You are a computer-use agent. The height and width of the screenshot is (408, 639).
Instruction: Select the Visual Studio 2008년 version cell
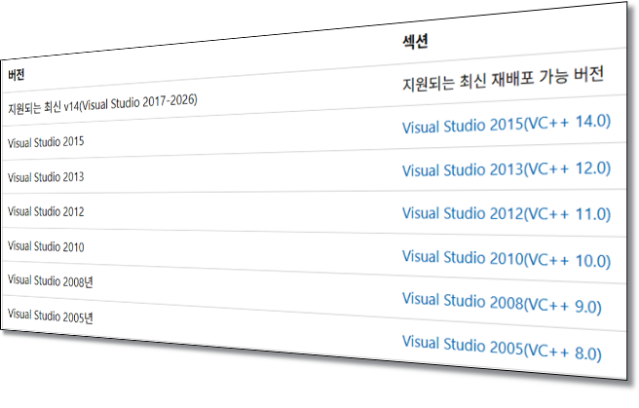click(50, 281)
